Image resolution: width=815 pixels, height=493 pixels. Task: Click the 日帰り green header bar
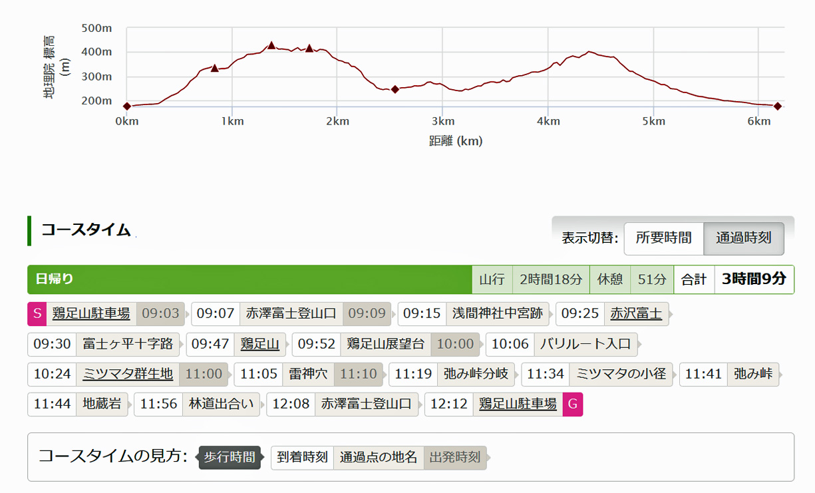[249, 279]
